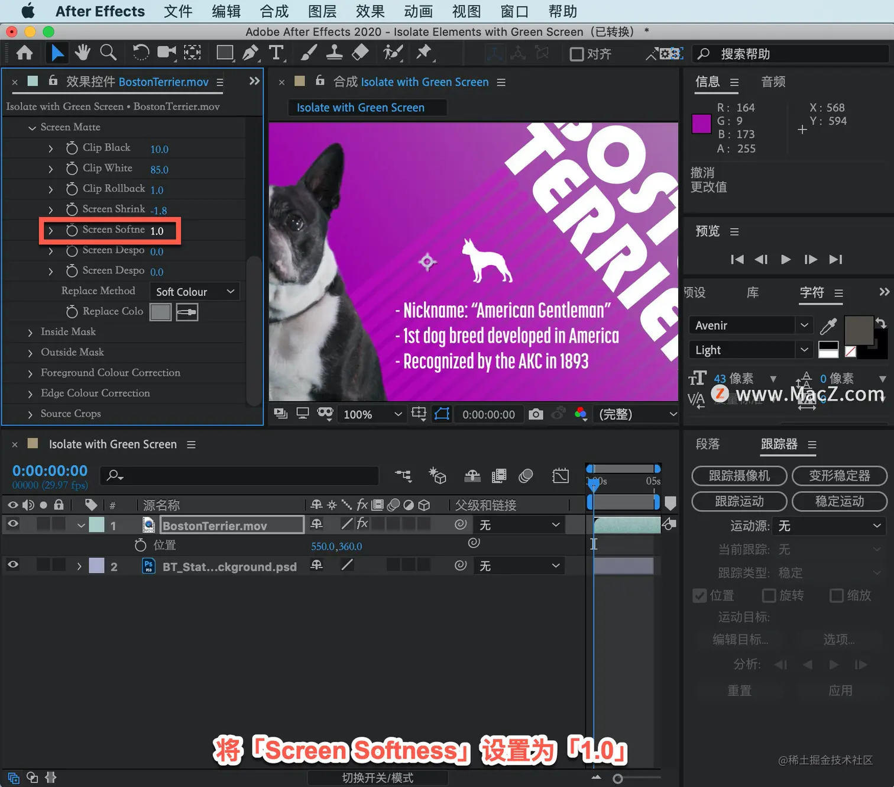Switch to the 音频 tab
894x787 pixels.
pyautogui.click(x=773, y=82)
